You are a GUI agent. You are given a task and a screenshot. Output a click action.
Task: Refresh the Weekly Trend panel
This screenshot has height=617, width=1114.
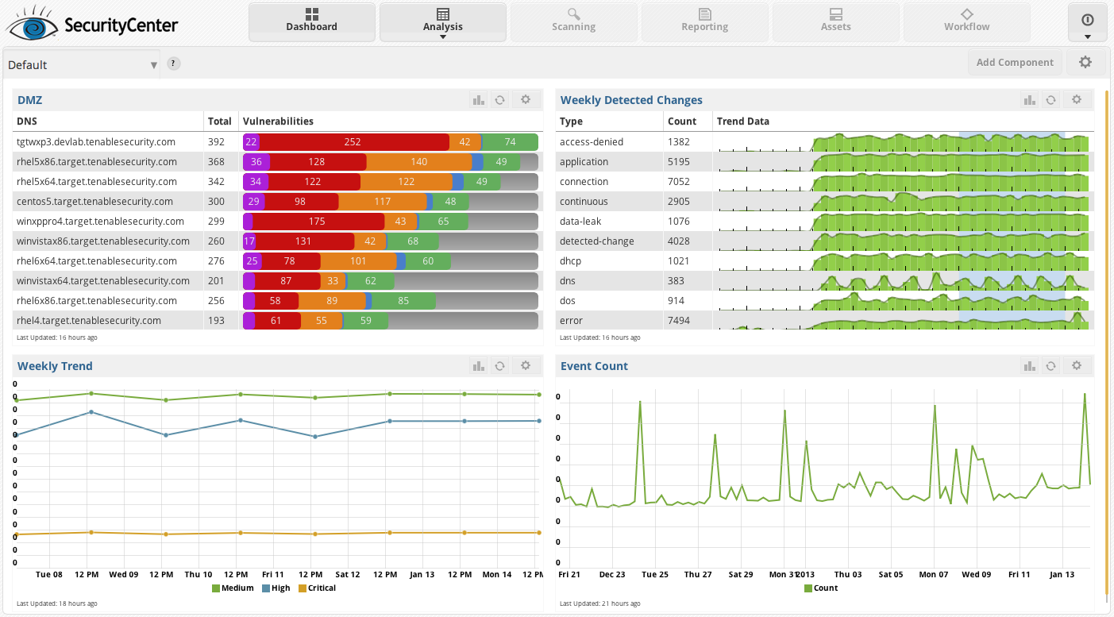point(500,366)
